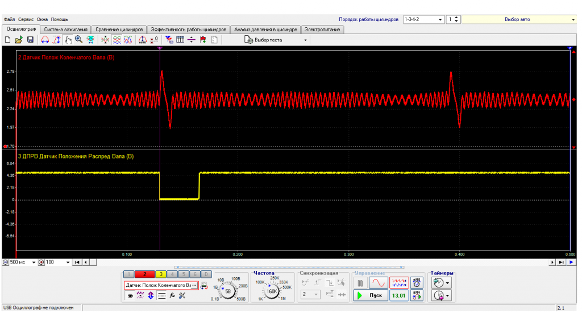Toggle channel 6 button

195,274
